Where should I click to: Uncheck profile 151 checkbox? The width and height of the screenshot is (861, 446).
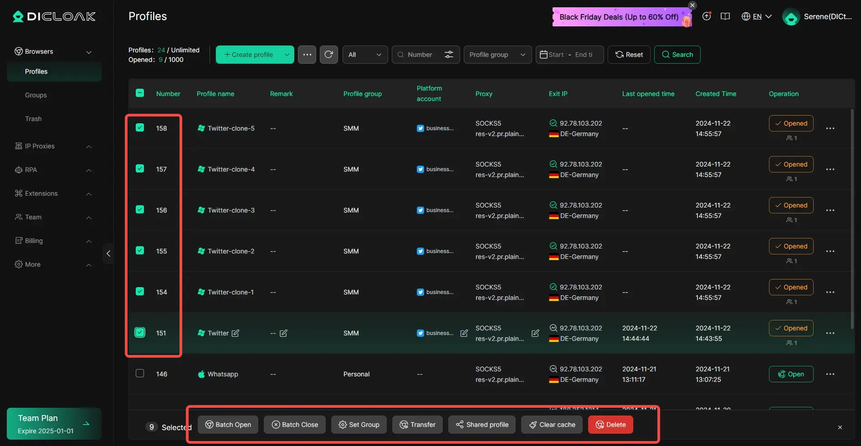click(140, 333)
